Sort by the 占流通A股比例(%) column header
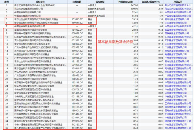 (x=151, y=2)
